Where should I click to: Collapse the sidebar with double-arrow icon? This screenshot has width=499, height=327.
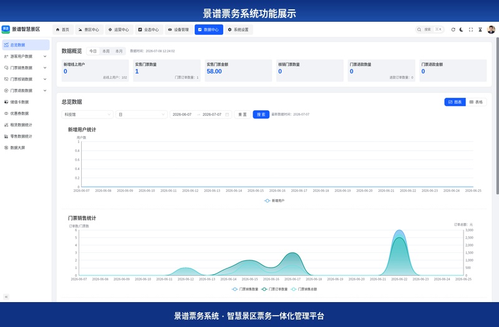[6, 297]
